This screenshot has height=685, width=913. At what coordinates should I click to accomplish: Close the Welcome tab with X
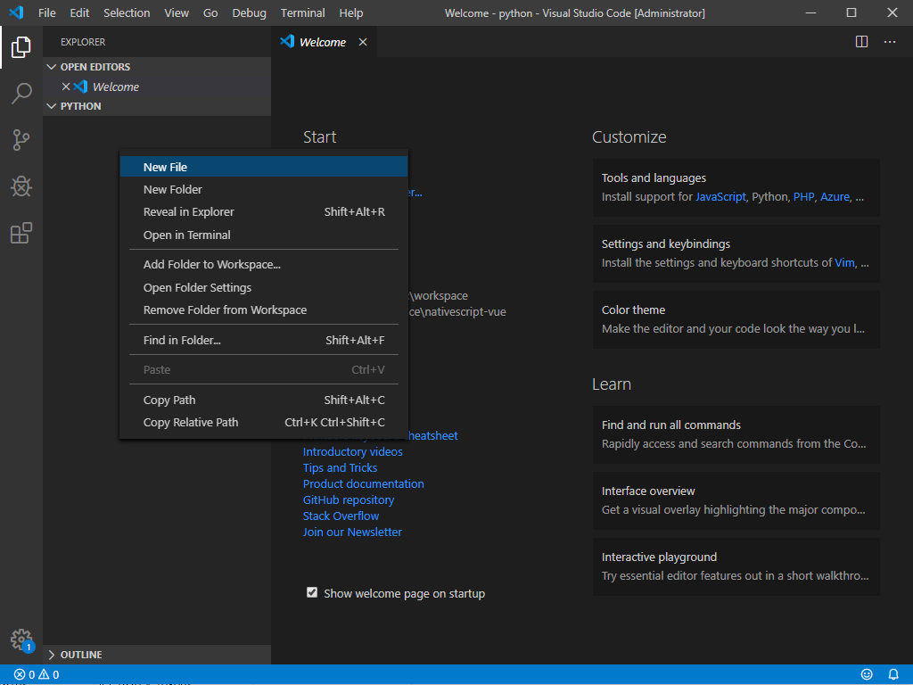tap(363, 42)
